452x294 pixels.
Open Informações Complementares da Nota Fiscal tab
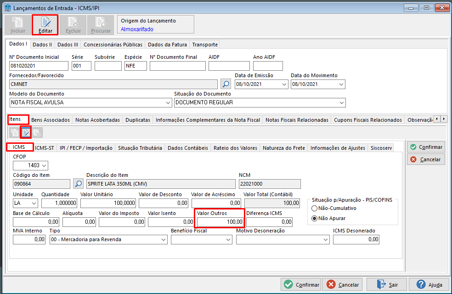click(208, 120)
